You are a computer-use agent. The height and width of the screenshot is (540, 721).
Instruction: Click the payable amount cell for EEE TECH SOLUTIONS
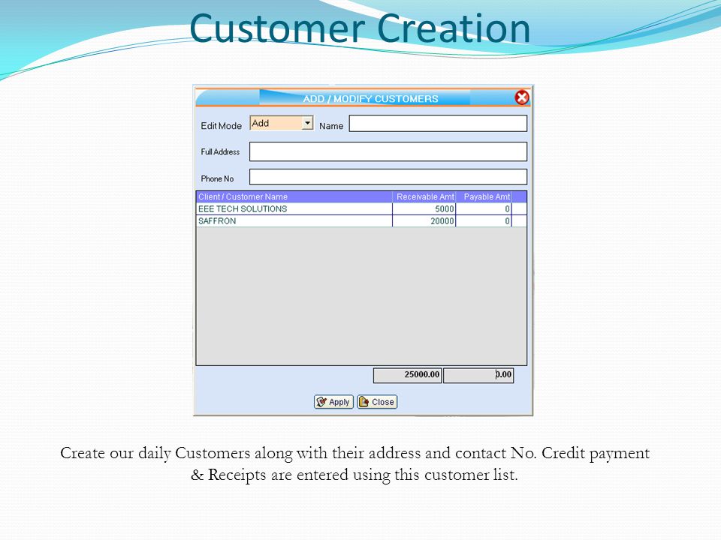(484, 209)
